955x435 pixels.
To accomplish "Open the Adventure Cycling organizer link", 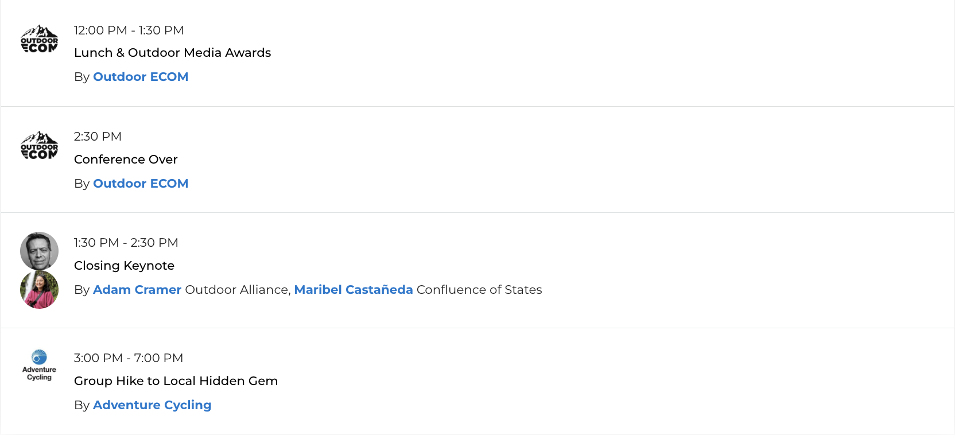I will point(152,405).
